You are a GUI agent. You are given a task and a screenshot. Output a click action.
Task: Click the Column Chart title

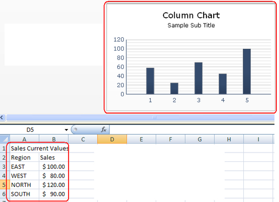[191, 16]
